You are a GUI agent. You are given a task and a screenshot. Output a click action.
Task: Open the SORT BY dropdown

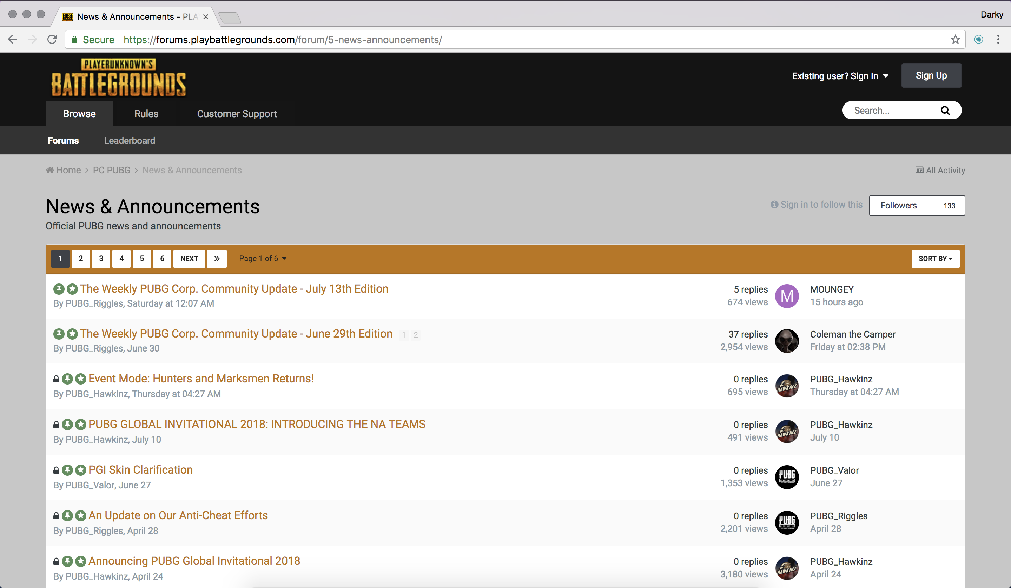pyautogui.click(x=936, y=259)
